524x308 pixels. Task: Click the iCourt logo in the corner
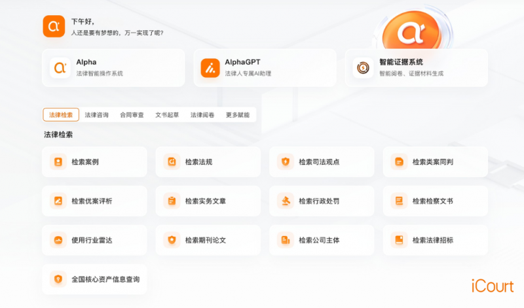click(491, 286)
